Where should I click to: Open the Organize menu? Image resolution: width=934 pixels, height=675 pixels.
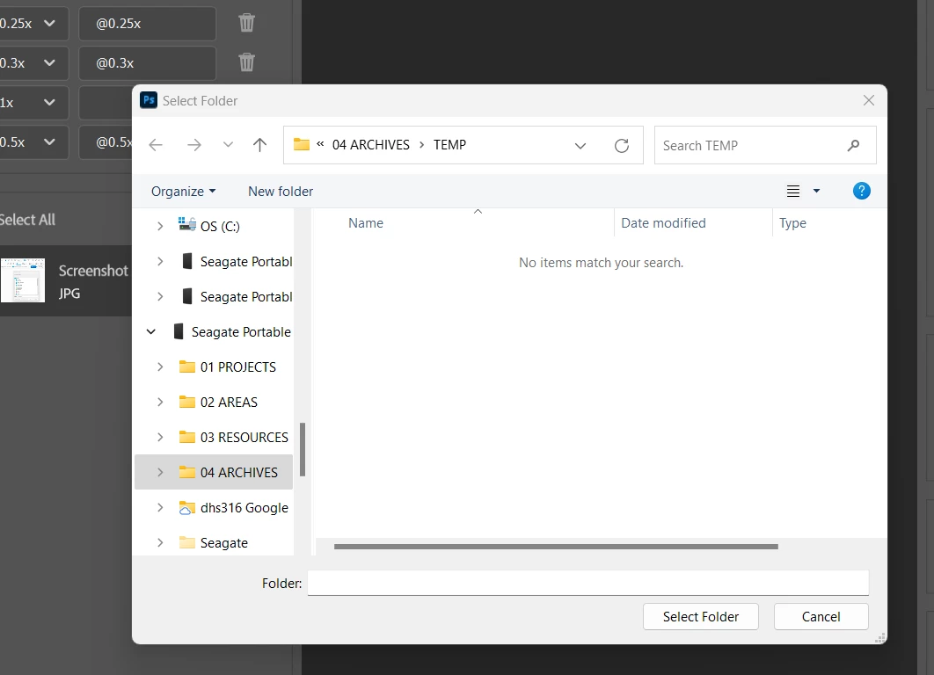pyautogui.click(x=184, y=191)
